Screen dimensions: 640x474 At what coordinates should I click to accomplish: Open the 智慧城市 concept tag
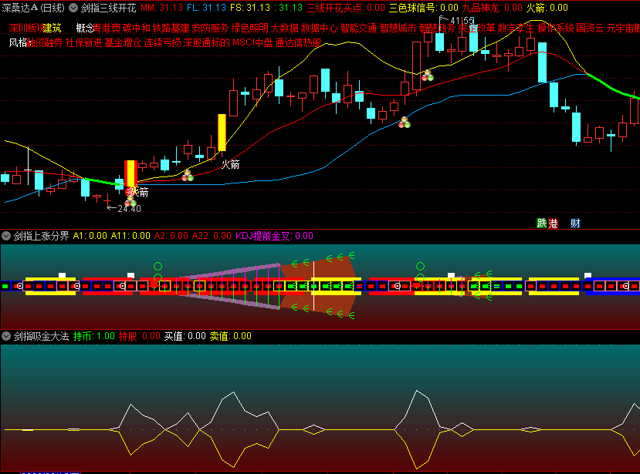click(398, 28)
